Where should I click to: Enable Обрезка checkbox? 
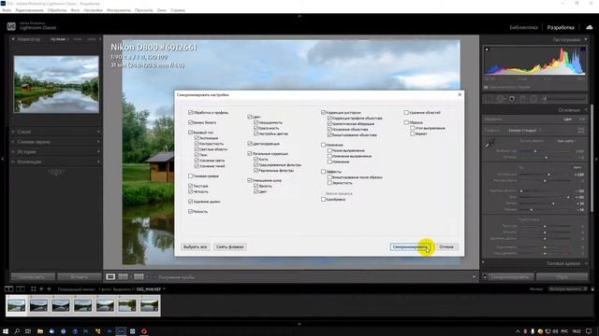tap(406, 122)
